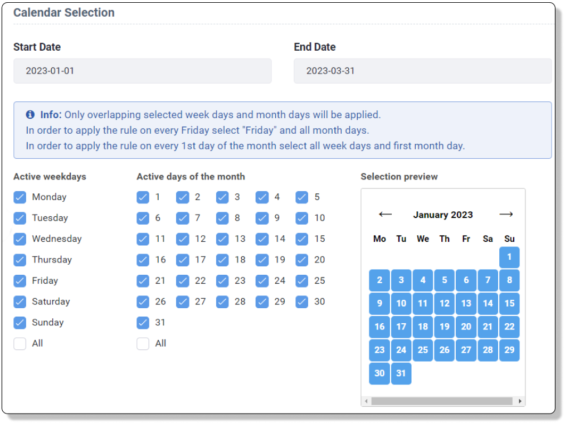
Task: Toggle the Thursday checkbox
Action: pos(20,260)
